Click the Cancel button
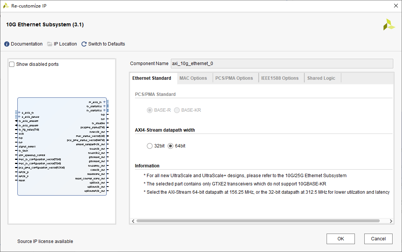The width and height of the screenshot is (402, 252). (x=378, y=239)
